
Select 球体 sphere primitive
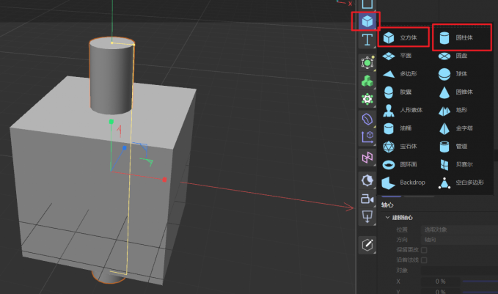tap(453, 74)
